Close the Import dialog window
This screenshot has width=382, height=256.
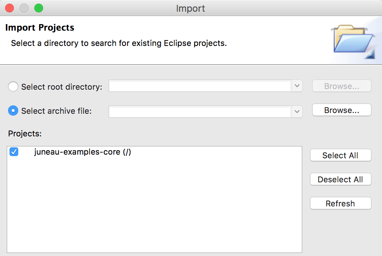coord(9,8)
